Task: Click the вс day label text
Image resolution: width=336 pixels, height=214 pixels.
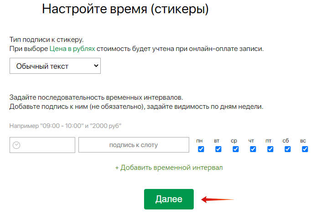Action: 303,141
